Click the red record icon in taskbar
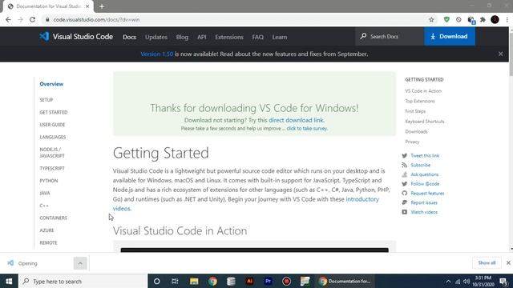Screen dimensions: 513x288 point(287,281)
